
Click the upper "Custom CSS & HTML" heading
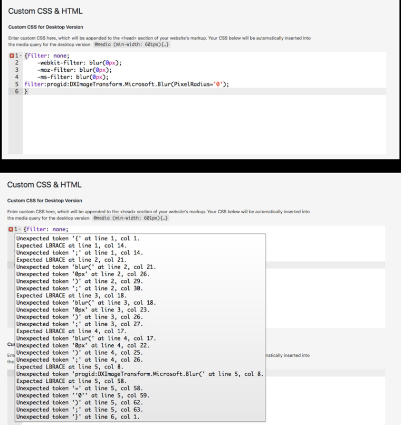[x=45, y=11]
